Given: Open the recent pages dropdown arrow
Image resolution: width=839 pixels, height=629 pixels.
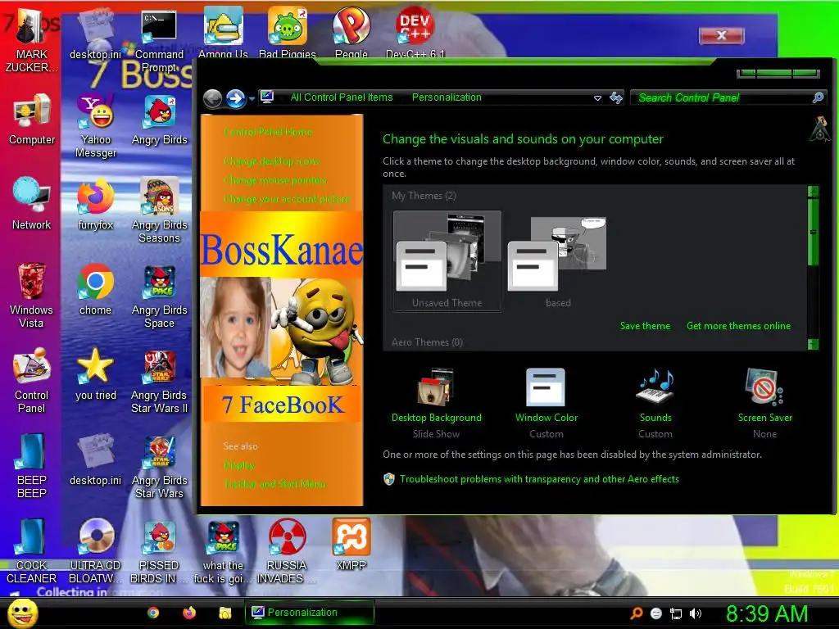Looking at the screenshot, I should pyautogui.click(x=251, y=99).
